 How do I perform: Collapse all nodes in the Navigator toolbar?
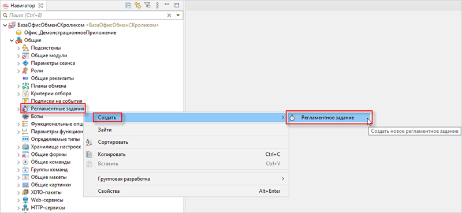point(128,5)
